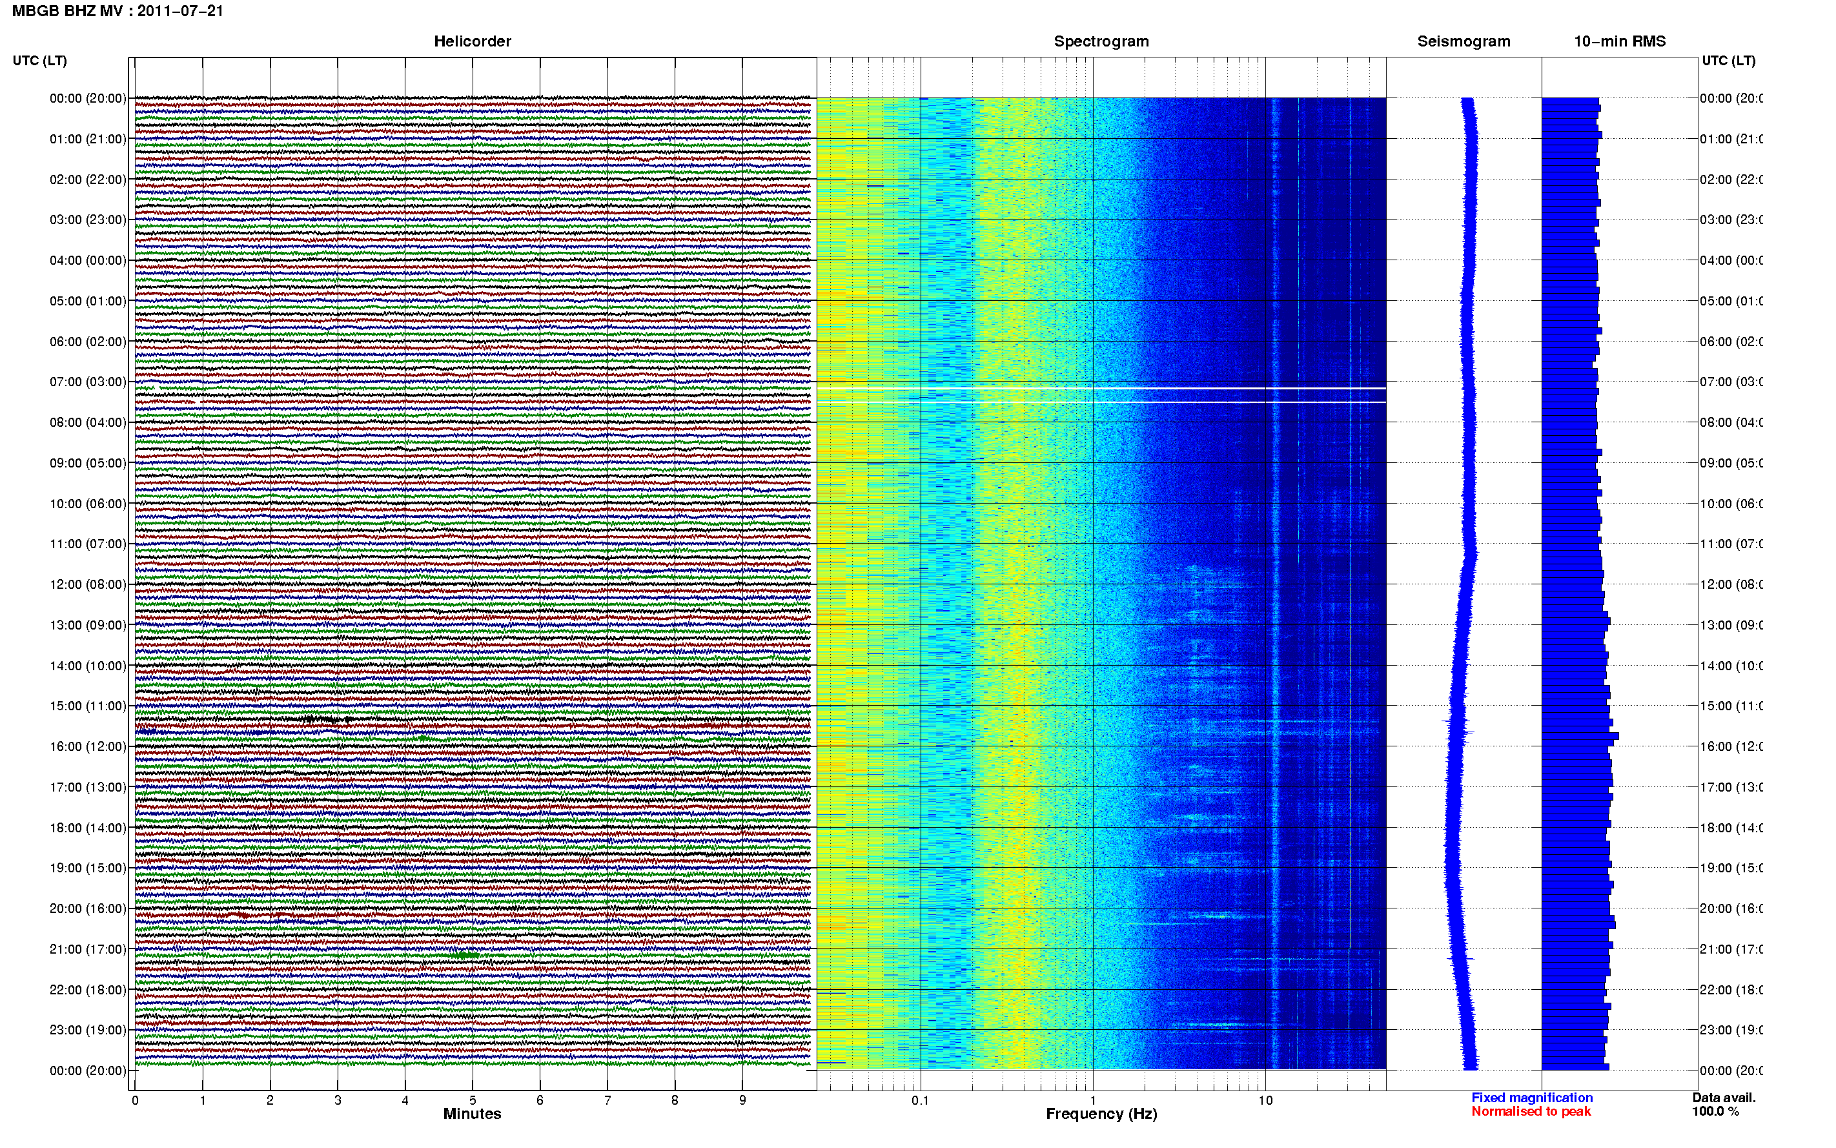Click the right-side 'UTC (LT)' axis header
The height and width of the screenshot is (1148, 1836).
[x=1728, y=61]
